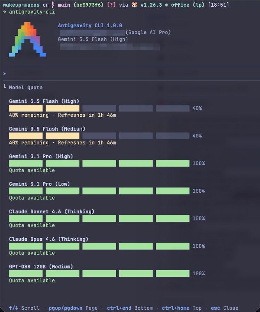The image size is (260, 312).
Task: Click the gopher emoji icon in prompt
Action: (134, 5)
